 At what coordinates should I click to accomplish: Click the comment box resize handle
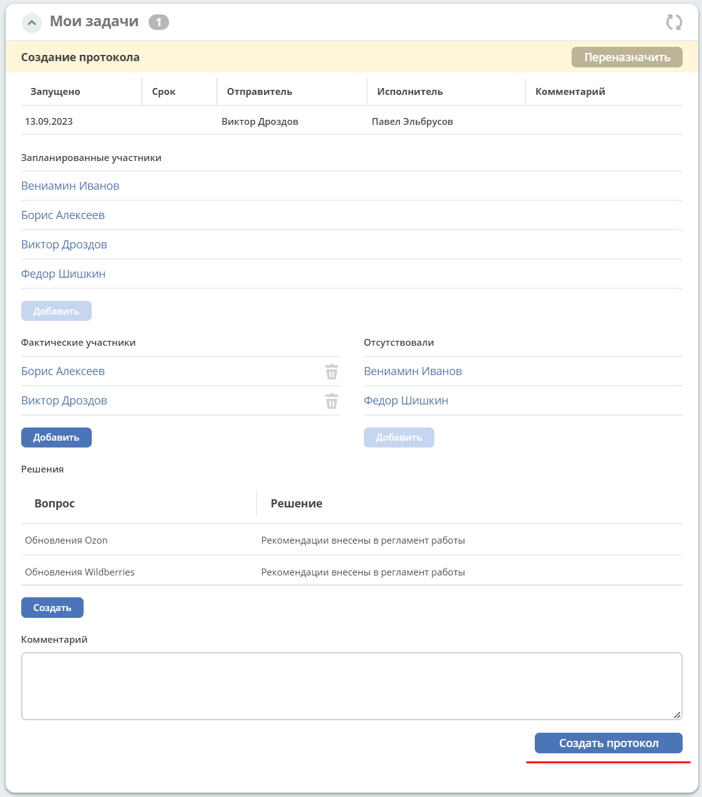(677, 715)
